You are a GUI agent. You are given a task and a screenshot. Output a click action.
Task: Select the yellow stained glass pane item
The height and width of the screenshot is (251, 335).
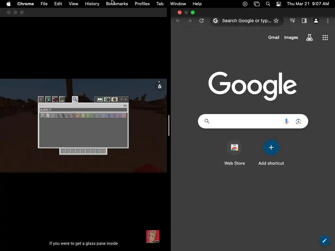click(x=83, y=115)
